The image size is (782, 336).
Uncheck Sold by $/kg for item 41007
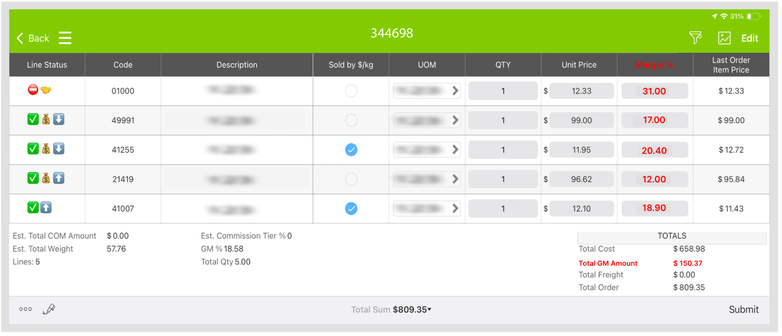[351, 209]
